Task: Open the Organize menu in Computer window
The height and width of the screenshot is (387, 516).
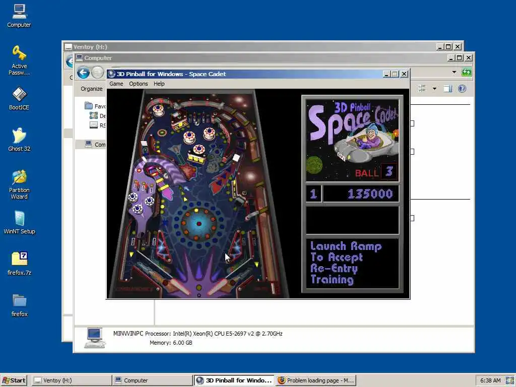Action: pos(92,89)
